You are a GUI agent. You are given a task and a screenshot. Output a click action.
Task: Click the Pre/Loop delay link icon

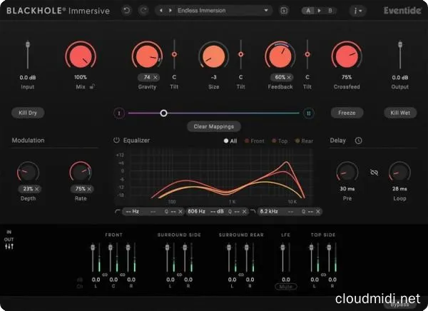[373, 172]
